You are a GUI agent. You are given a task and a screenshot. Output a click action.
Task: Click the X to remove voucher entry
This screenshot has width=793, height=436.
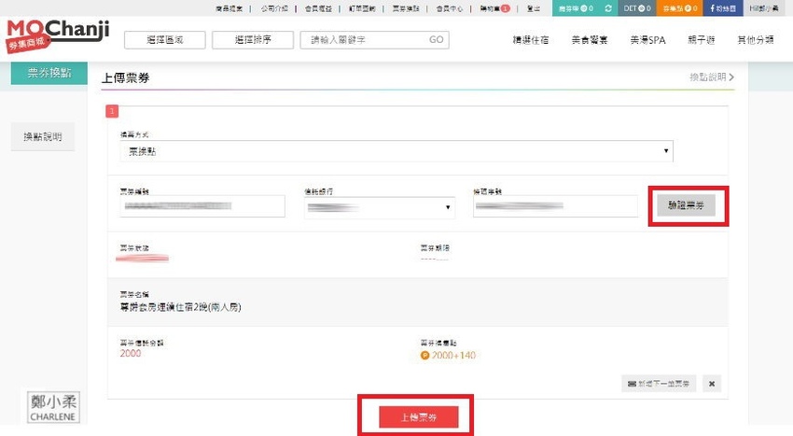(x=711, y=384)
